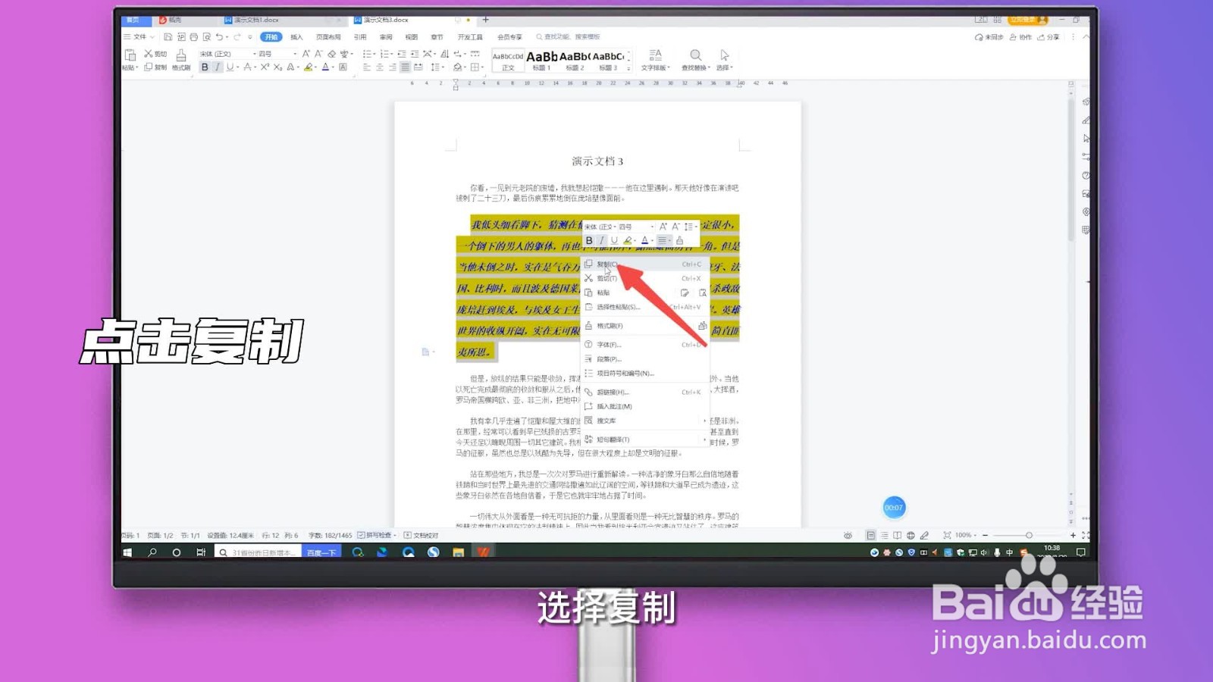Choose Cut (剪切) in the context menu
Viewport: 1213px width, 682px height.
(644, 278)
